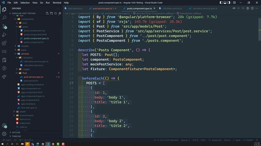Open the Help menu

66,3
